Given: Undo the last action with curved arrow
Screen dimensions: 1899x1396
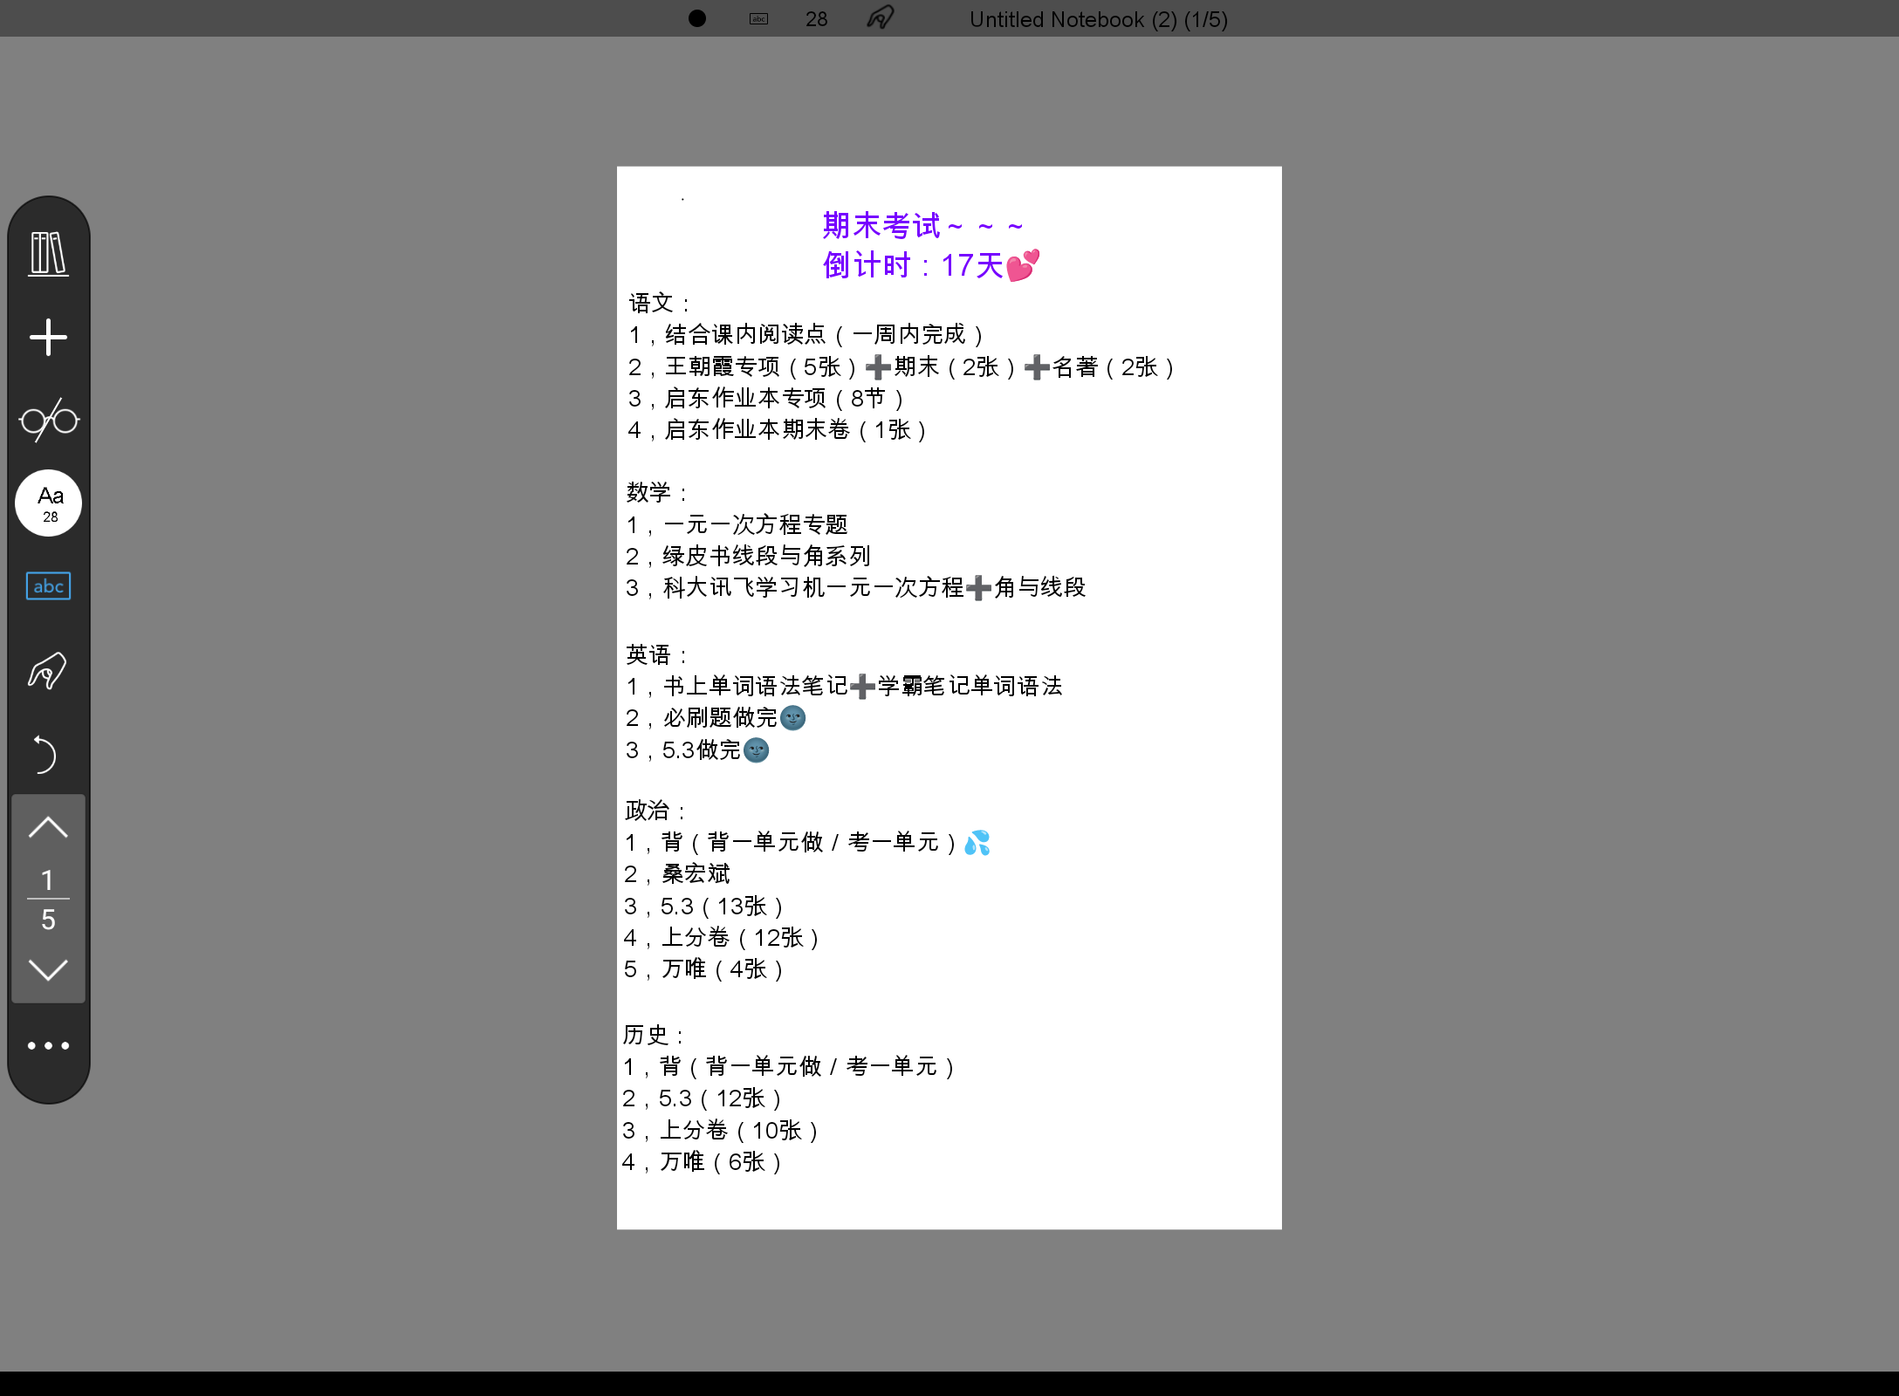Looking at the screenshot, I should coord(44,754).
